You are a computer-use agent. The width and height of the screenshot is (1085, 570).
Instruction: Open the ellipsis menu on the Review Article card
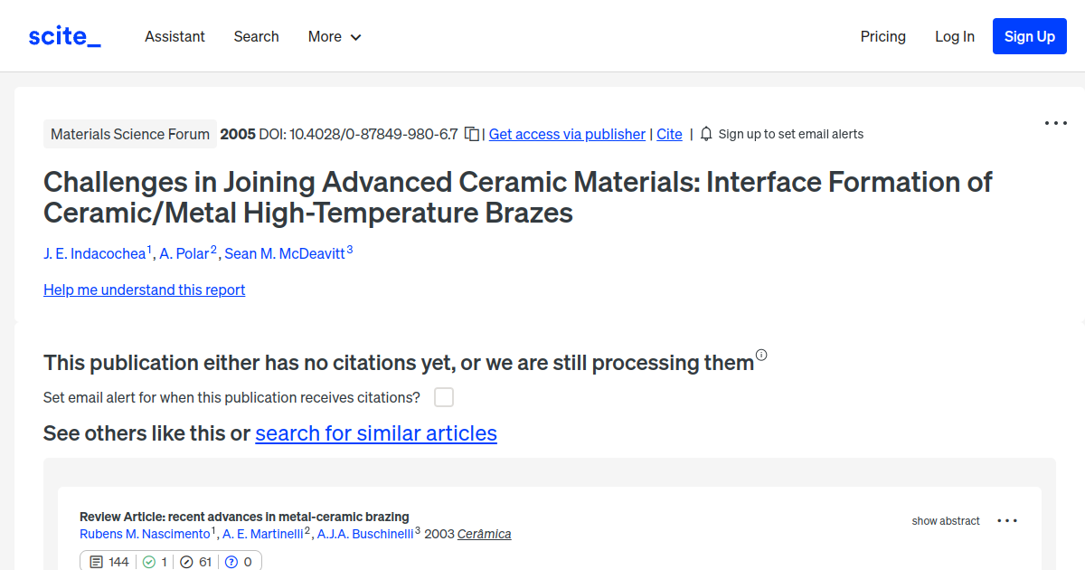point(1006,520)
